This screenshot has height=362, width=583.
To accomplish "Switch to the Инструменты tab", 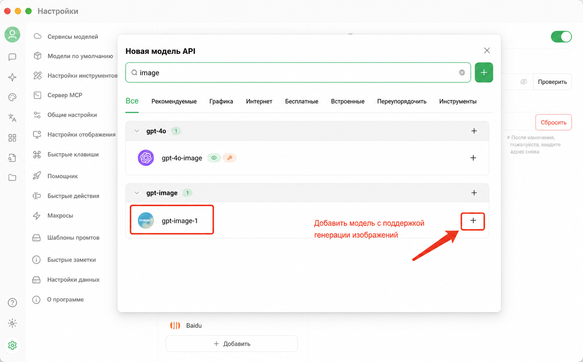I will click(x=458, y=101).
